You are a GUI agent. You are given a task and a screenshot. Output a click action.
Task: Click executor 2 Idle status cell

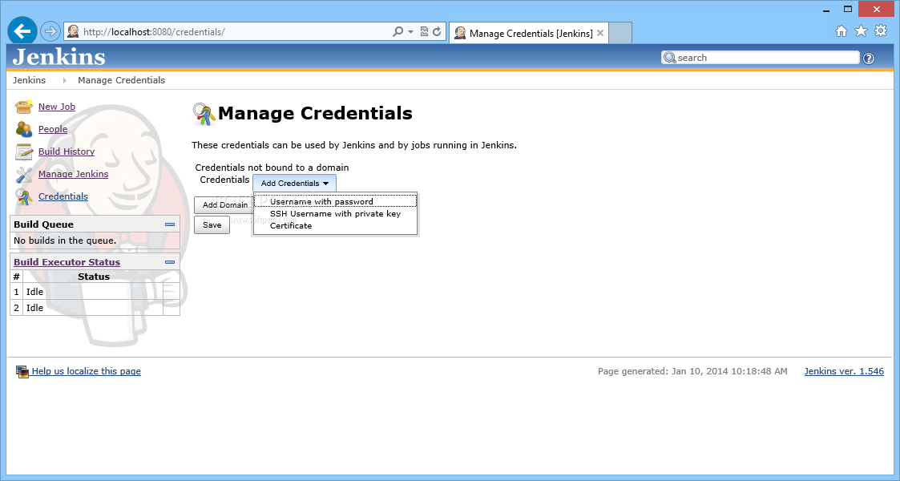click(93, 308)
